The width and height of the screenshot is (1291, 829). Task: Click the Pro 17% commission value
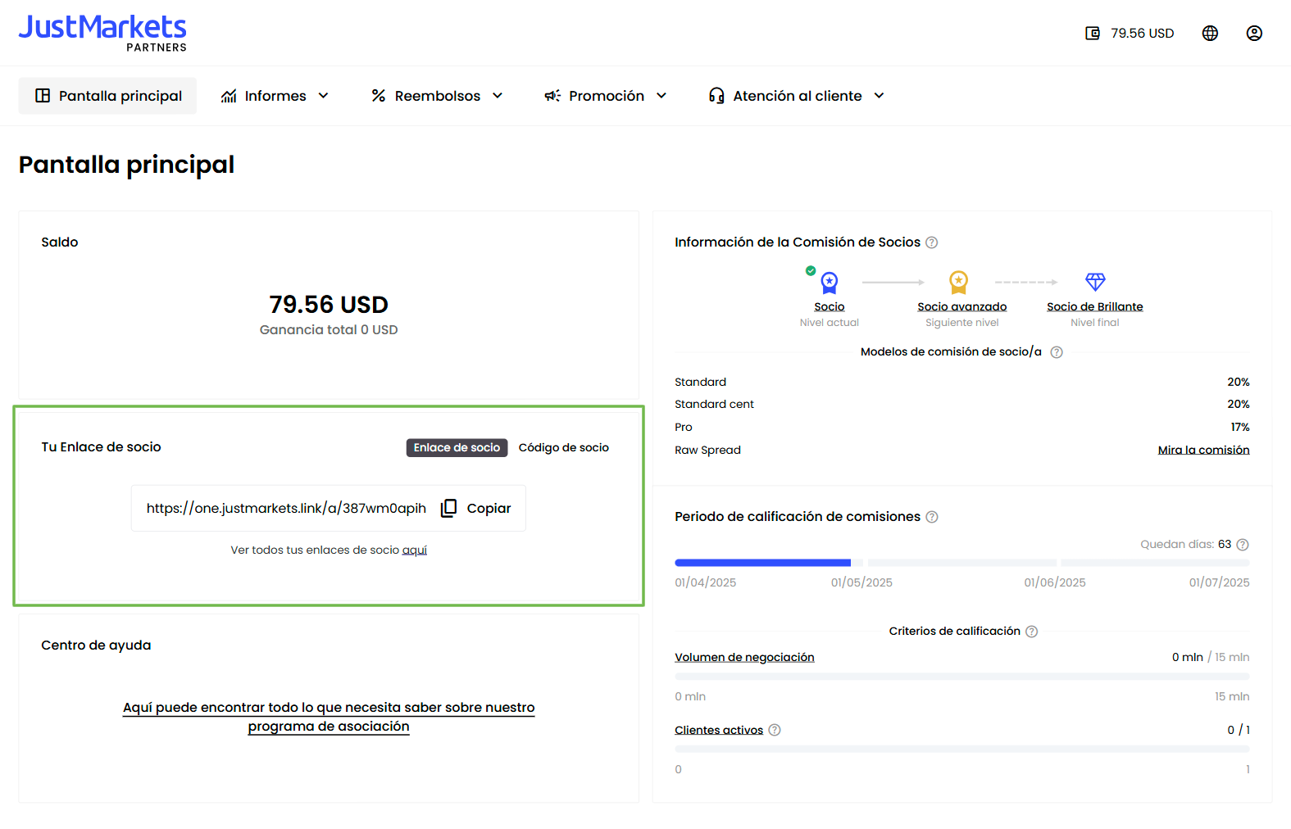click(1240, 428)
